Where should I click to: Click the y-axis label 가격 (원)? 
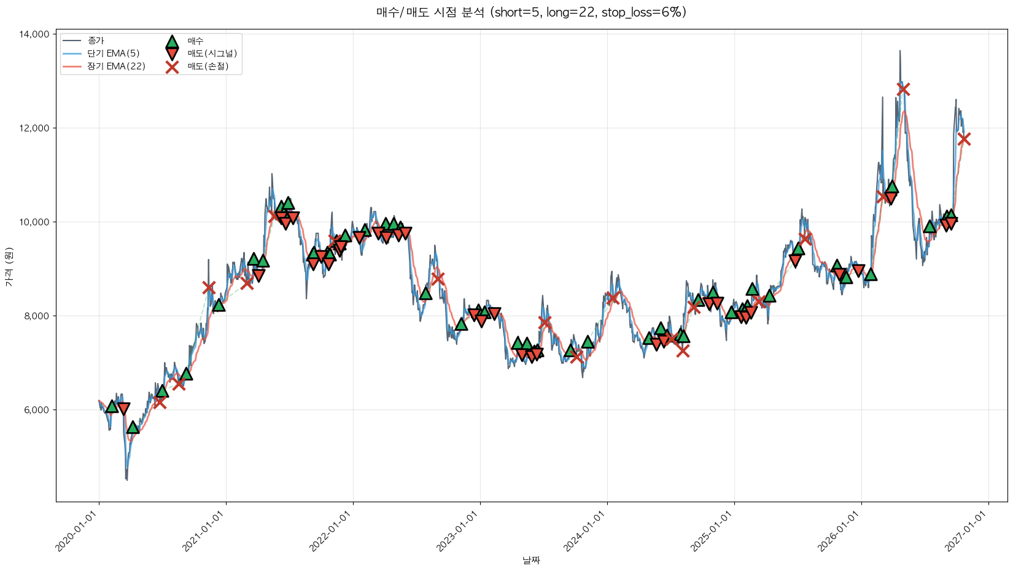point(9,267)
